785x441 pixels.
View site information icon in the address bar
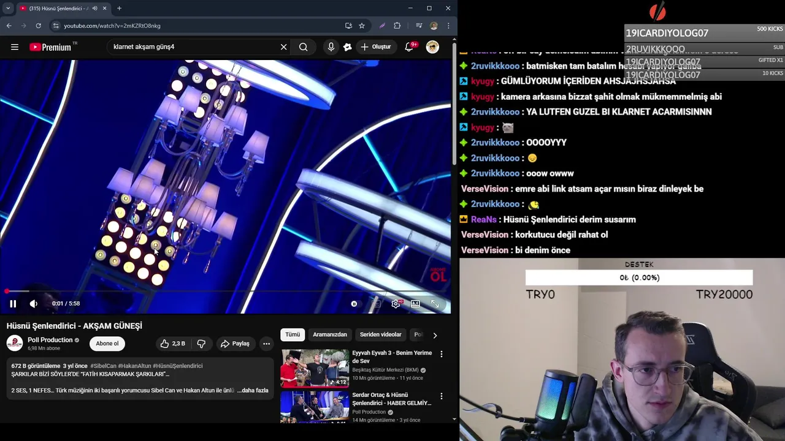[x=56, y=26]
